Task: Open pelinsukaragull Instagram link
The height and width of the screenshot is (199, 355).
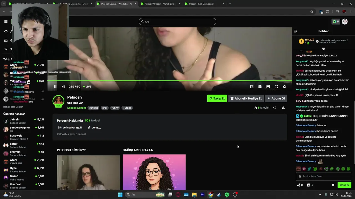Action: tap(70, 127)
